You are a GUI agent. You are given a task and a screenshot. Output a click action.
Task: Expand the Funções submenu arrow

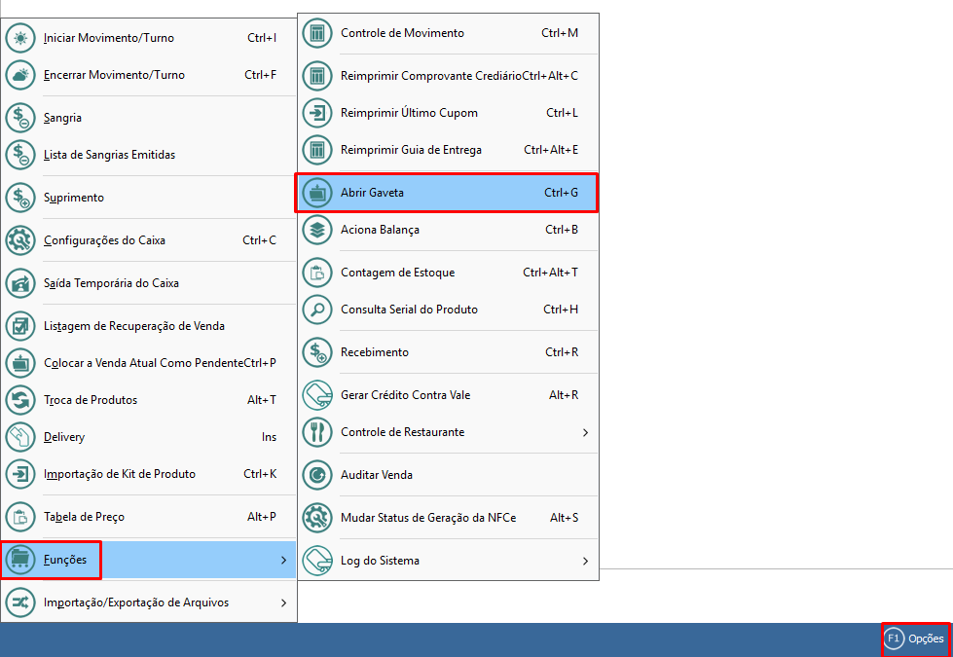[283, 560]
